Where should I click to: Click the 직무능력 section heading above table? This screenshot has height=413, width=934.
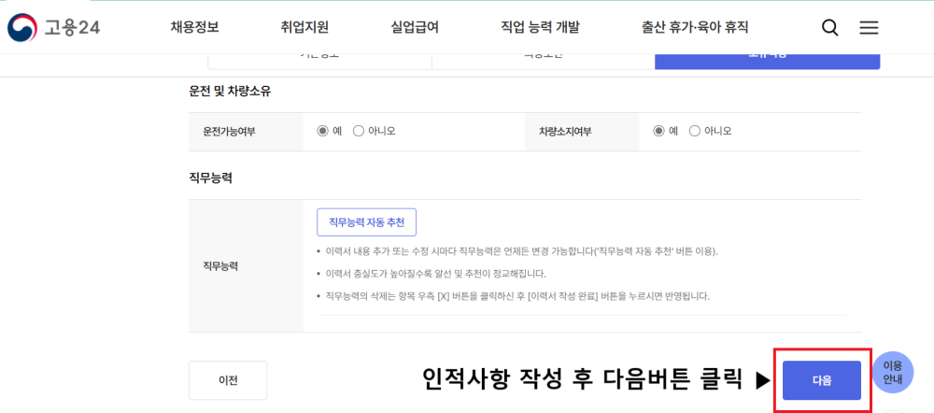pyautogui.click(x=210, y=178)
